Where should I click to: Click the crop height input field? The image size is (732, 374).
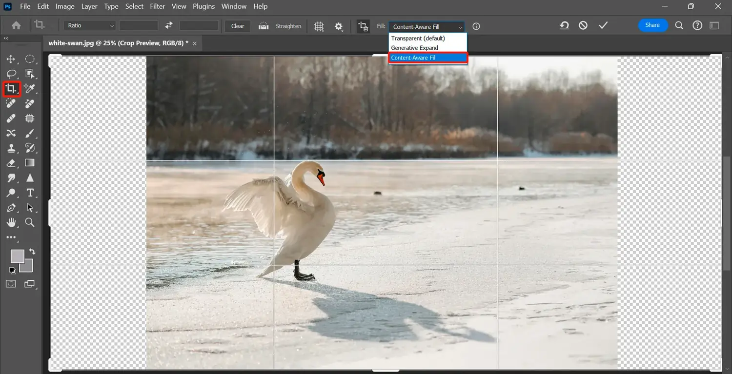199,26
